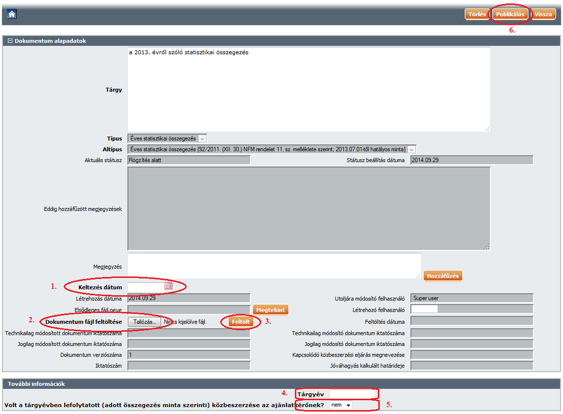Upload the document with Feltölt button
The width and height of the screenshot is (563, 414).
click(x=240, y=322)
